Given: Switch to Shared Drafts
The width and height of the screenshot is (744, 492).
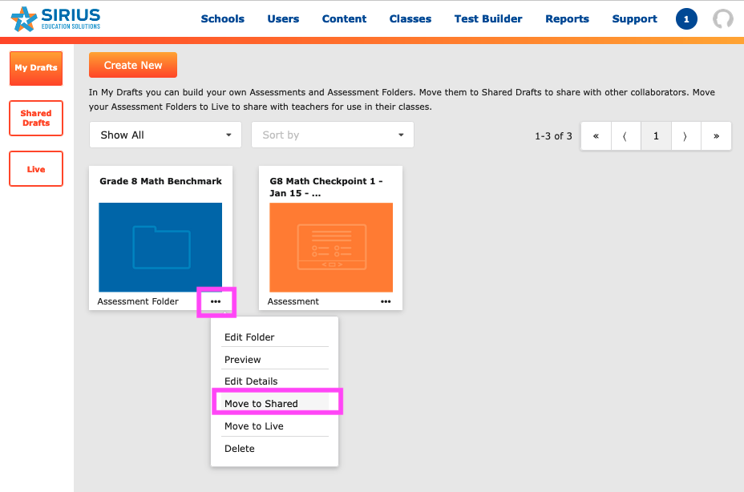Looking at the screenshot, I should pos(36,118).
